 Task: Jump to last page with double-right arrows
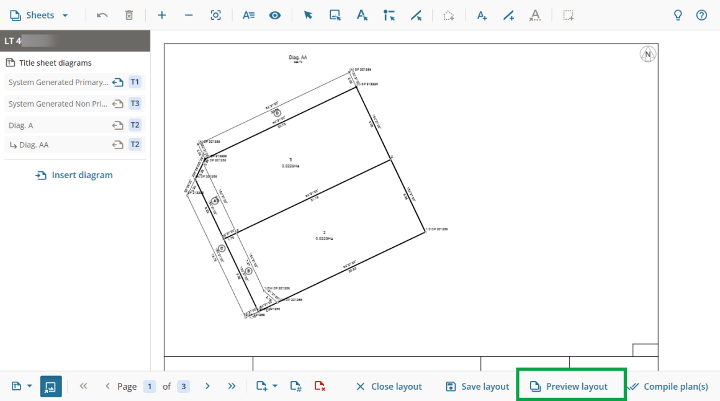click(232, 386)
